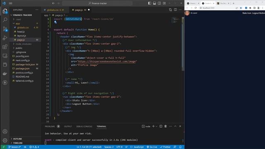Open the Accounts menu icon
The image size is (265, 149).
pyautogui.click(x=5, y=132)
